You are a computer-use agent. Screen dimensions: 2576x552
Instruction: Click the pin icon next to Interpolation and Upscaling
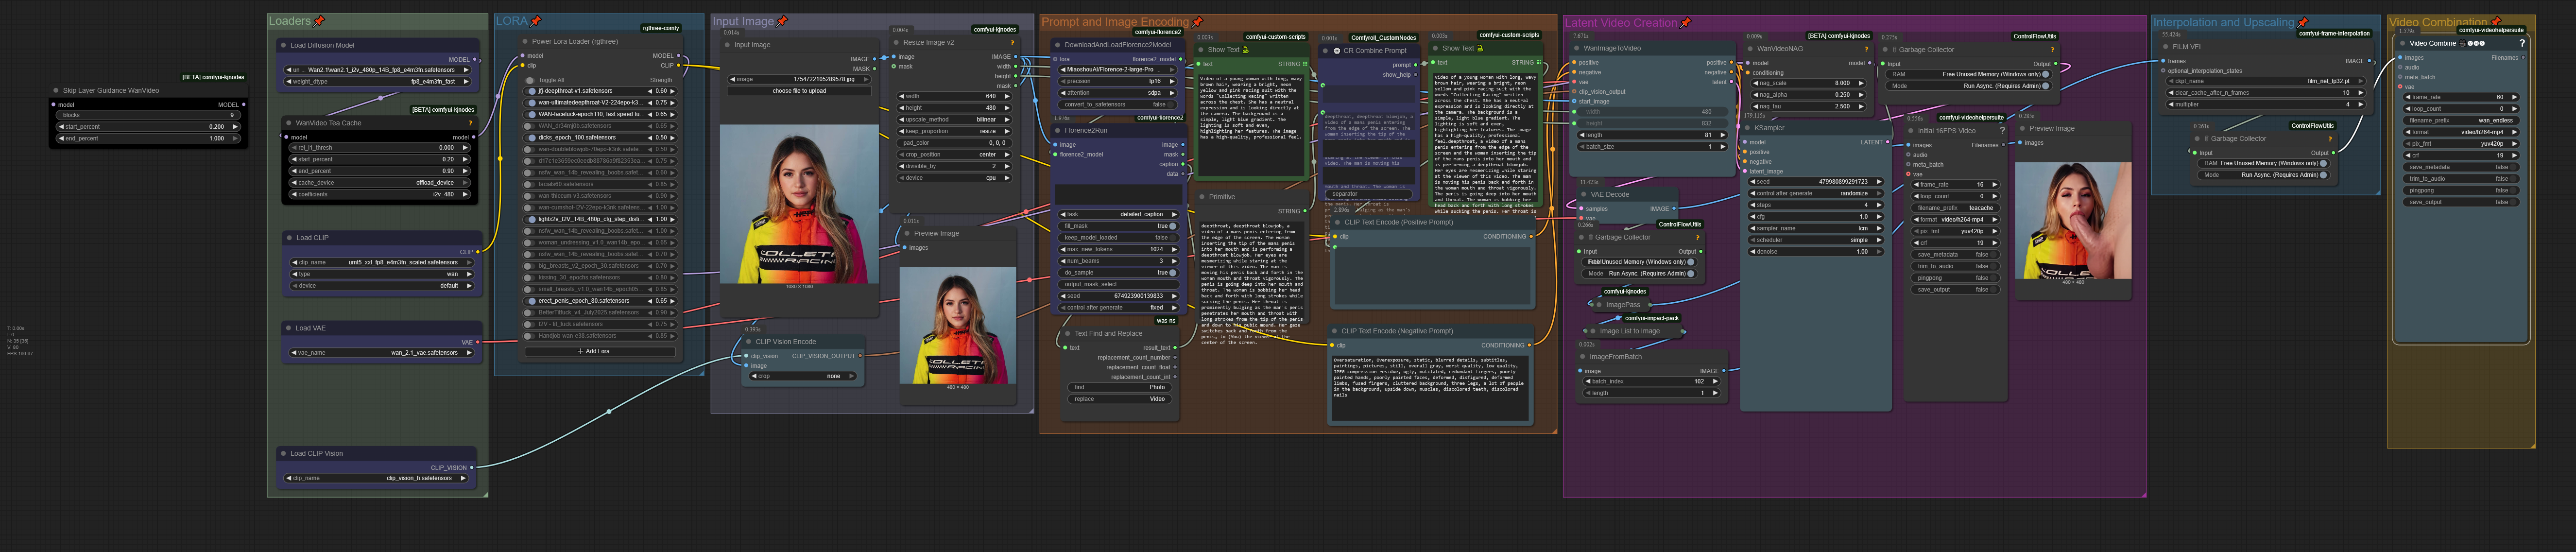click(x=2303, y=22)
